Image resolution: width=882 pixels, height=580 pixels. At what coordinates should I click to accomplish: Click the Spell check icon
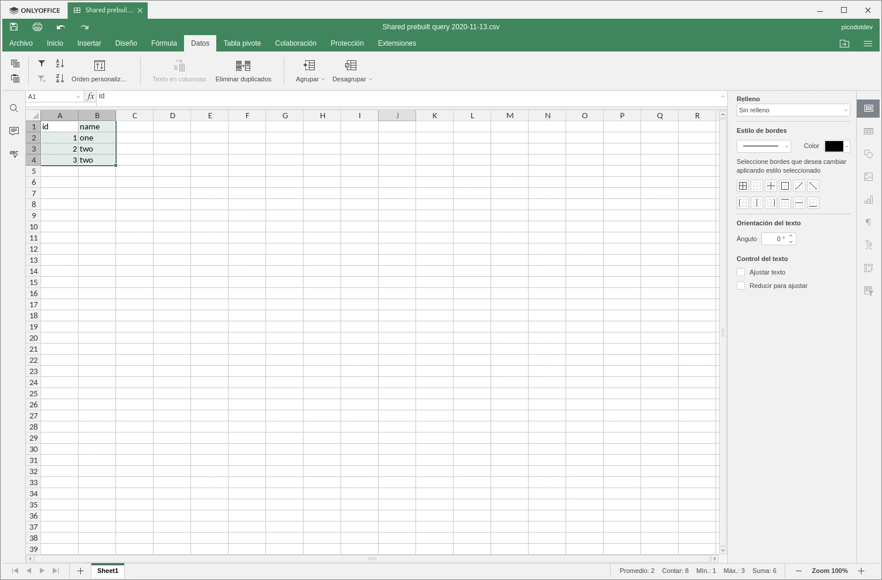click(x=14, y=154)
